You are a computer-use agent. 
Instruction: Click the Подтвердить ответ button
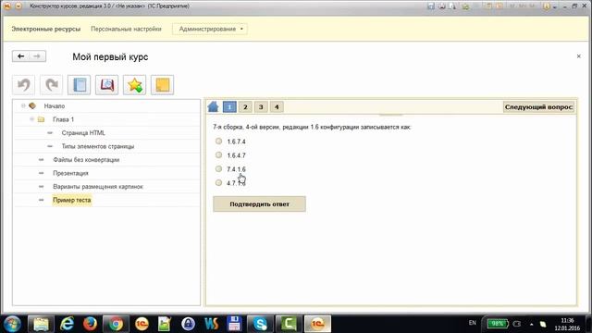tap(259, 203)
